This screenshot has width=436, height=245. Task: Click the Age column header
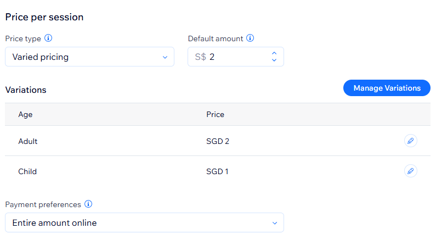coord(25,114)
